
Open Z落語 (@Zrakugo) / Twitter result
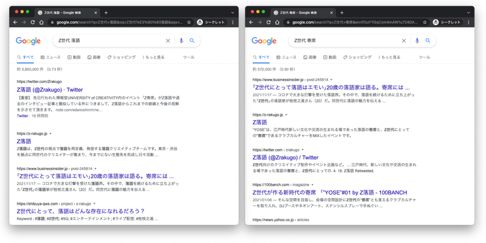click(286, 158)
